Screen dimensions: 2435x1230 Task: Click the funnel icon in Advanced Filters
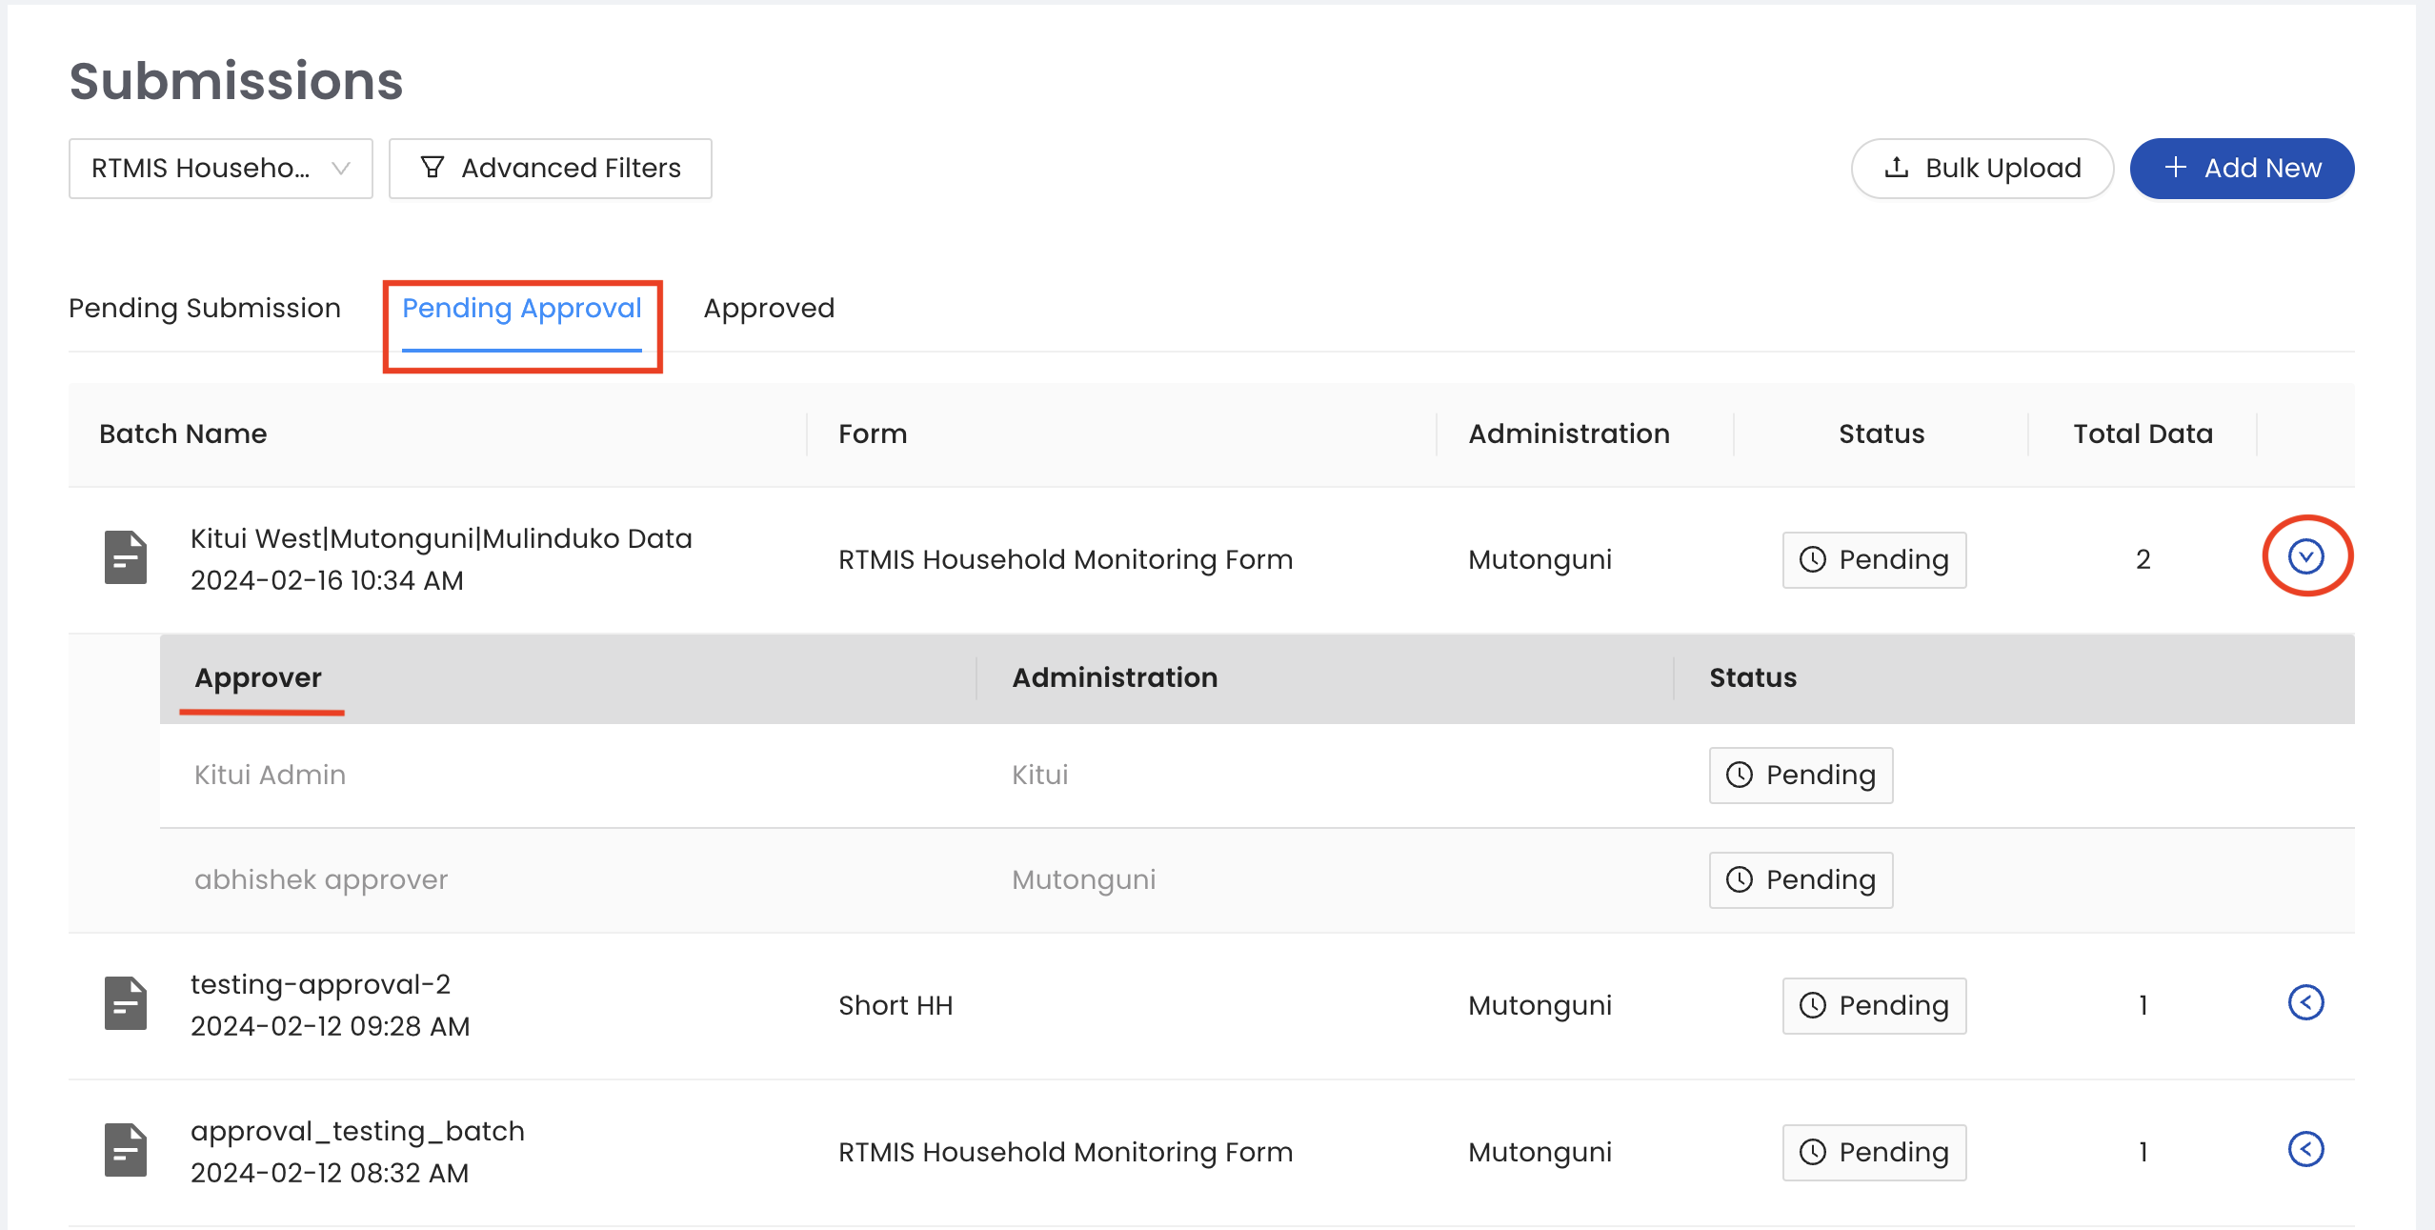(433, 168)
